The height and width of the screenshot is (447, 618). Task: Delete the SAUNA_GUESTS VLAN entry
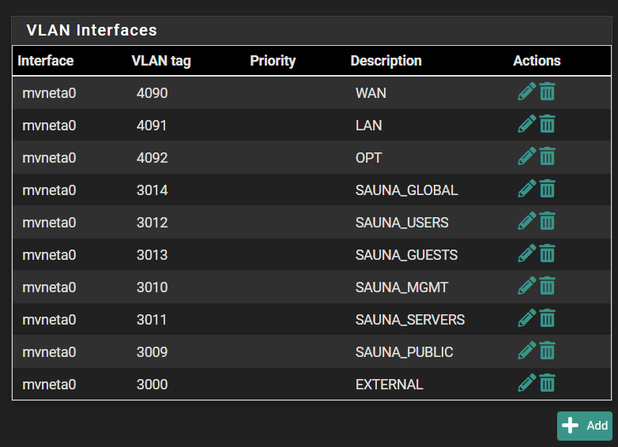547,254
